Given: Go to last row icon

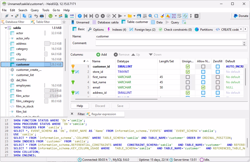Looking at the screenshot, I should pos(91,16).
